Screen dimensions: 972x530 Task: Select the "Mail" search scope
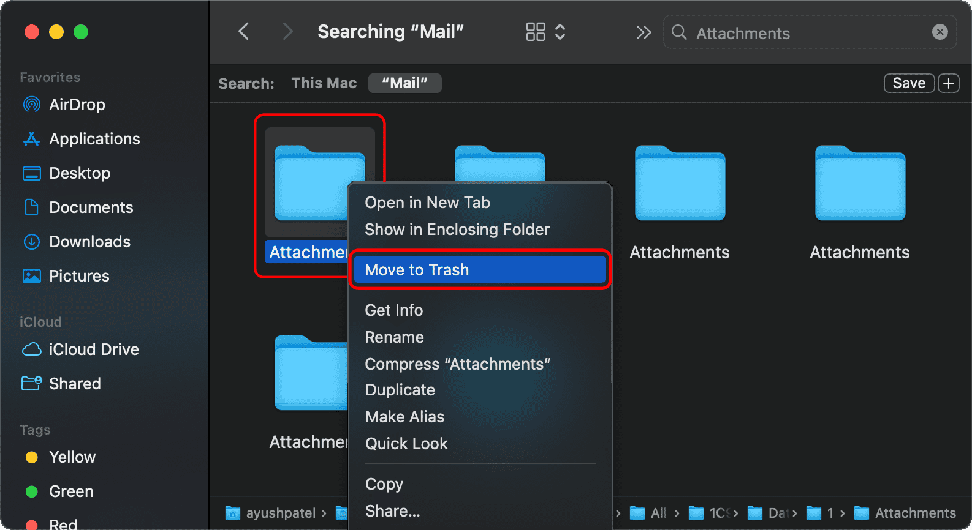[404, 83]
